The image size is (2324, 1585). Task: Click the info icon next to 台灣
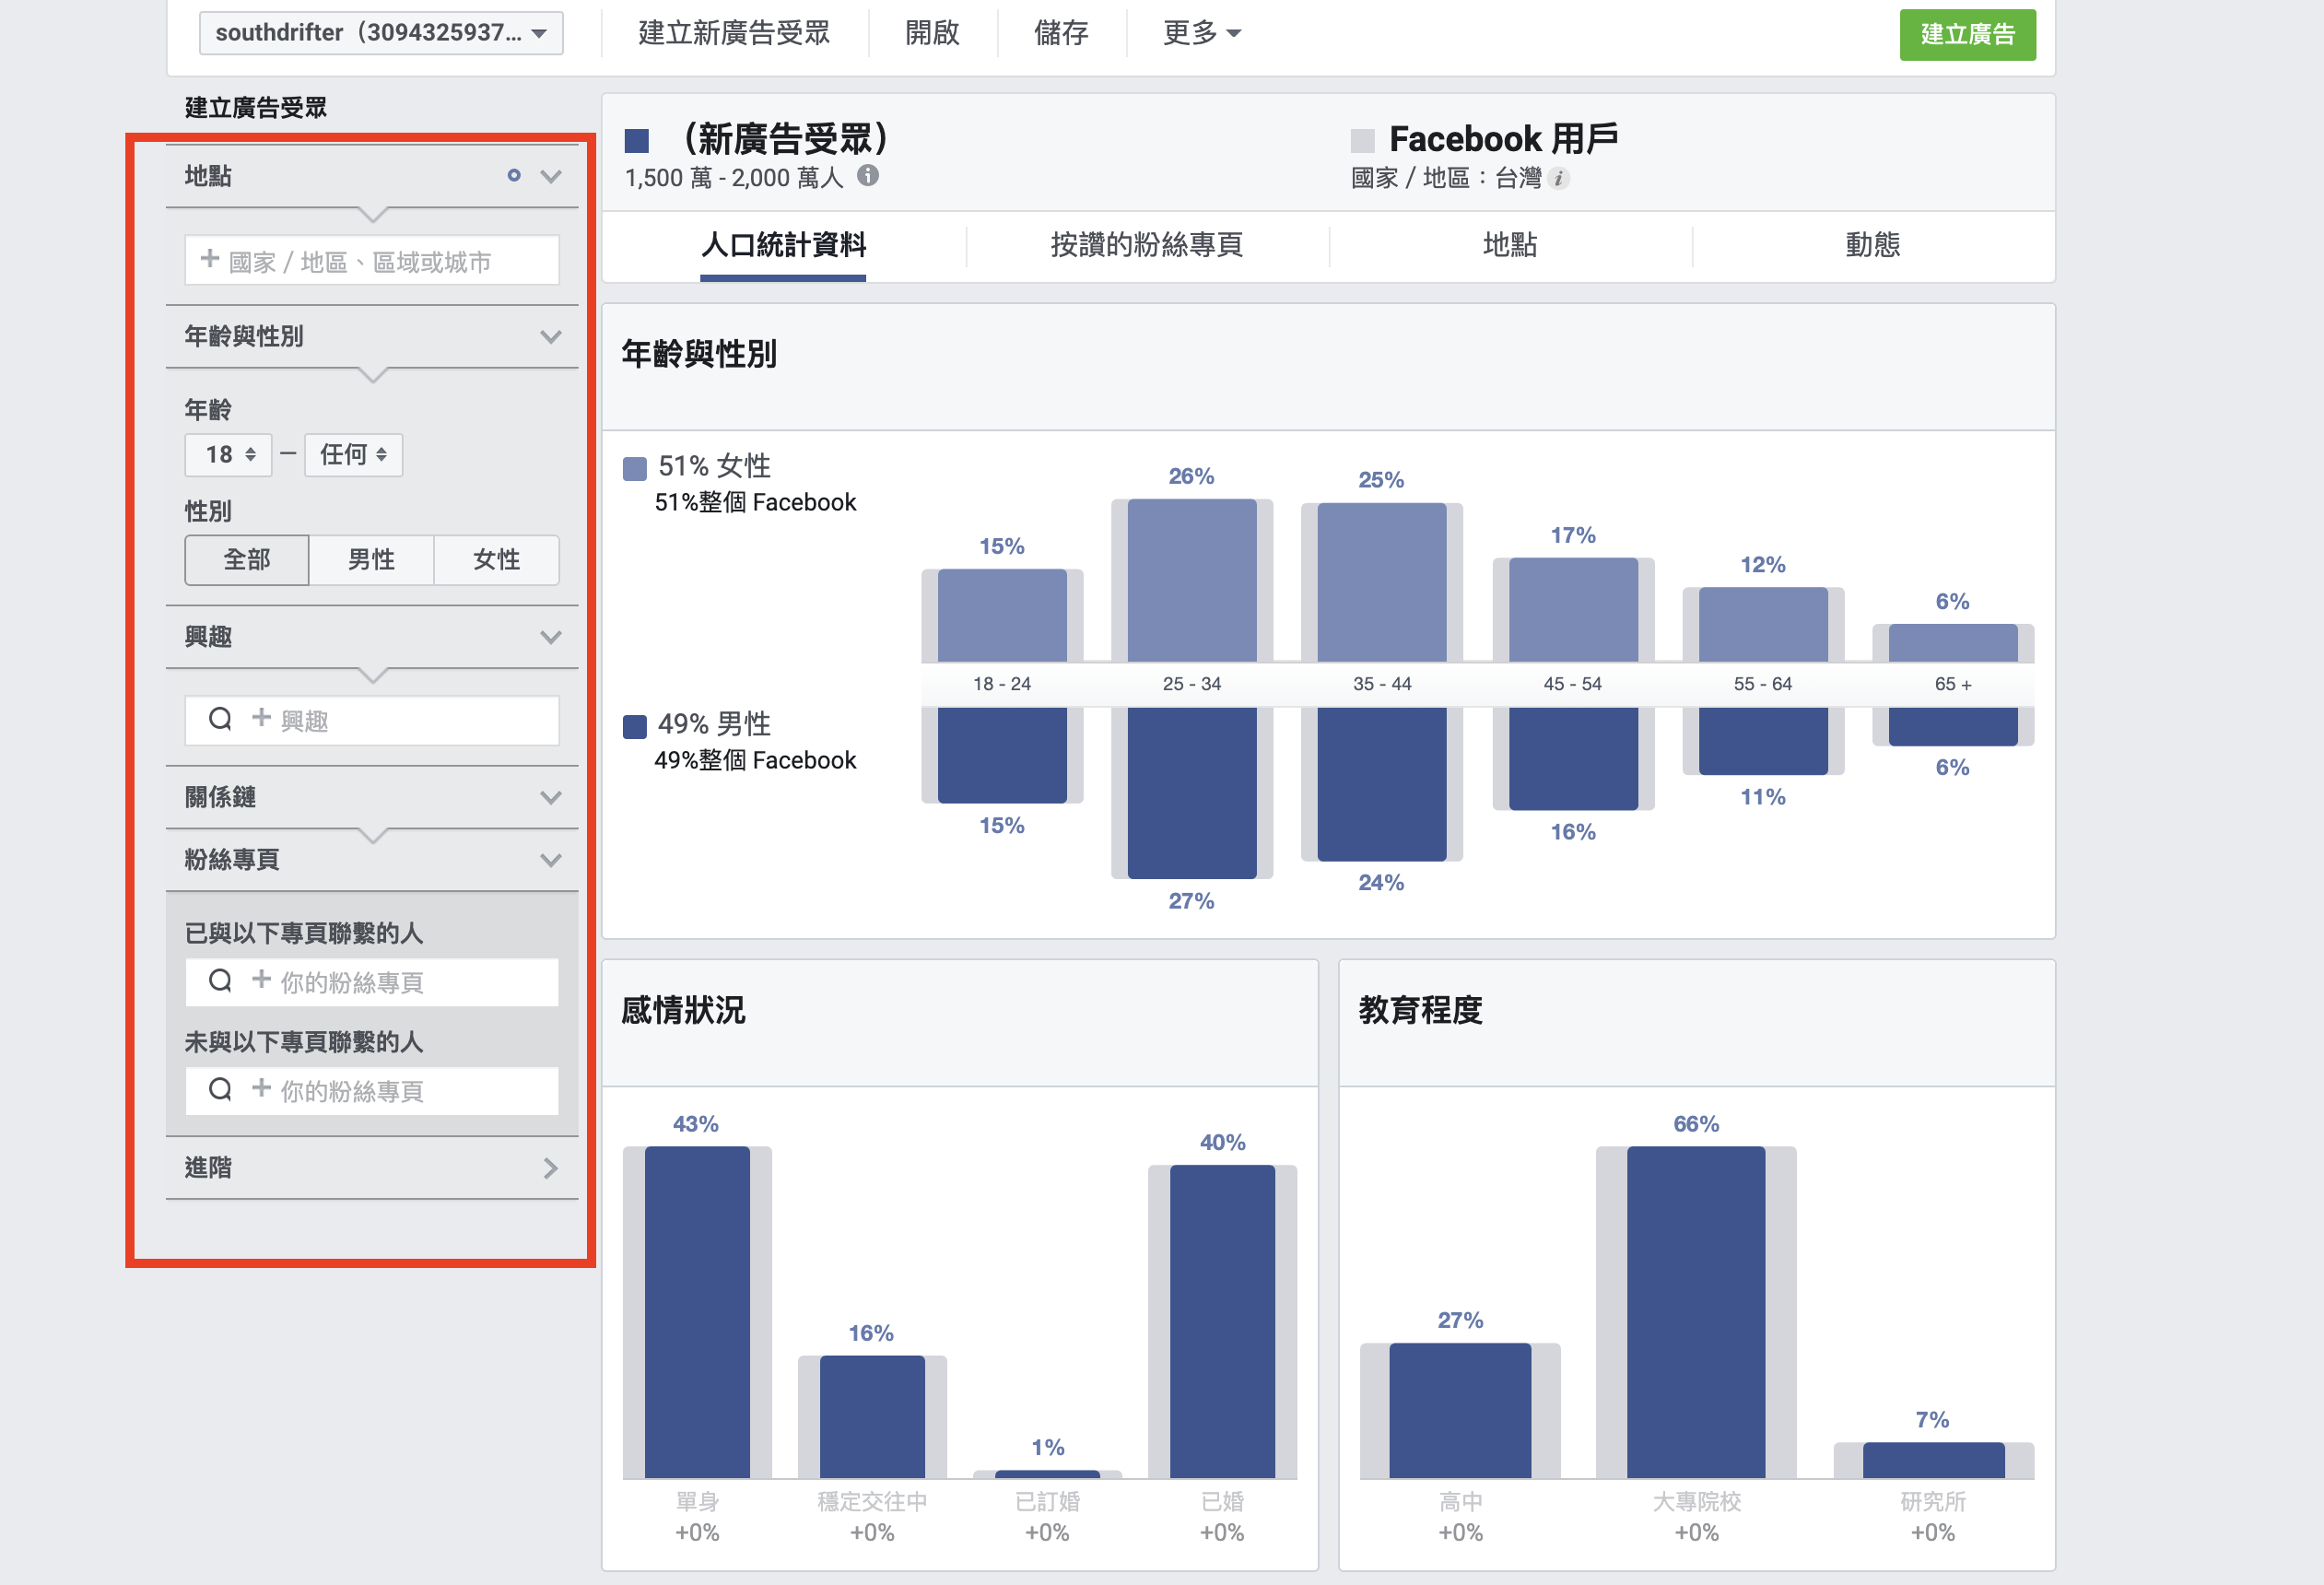[x=1558, y=179]
